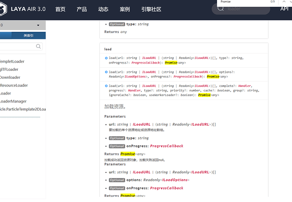This screenshot has height=202, width=292.
Task: Click the top loader search field
Action: click(241, 9)
